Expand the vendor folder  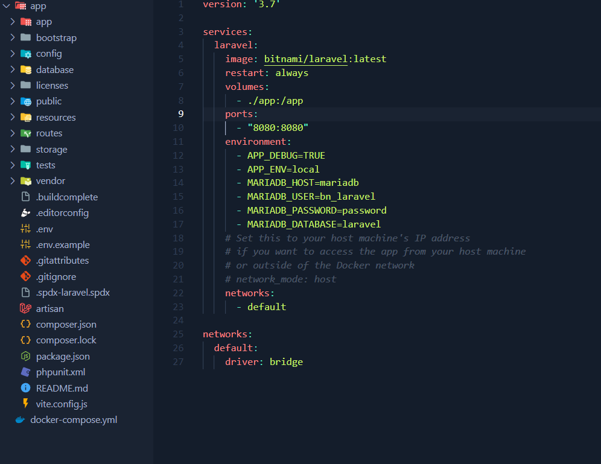coord(13,180)
